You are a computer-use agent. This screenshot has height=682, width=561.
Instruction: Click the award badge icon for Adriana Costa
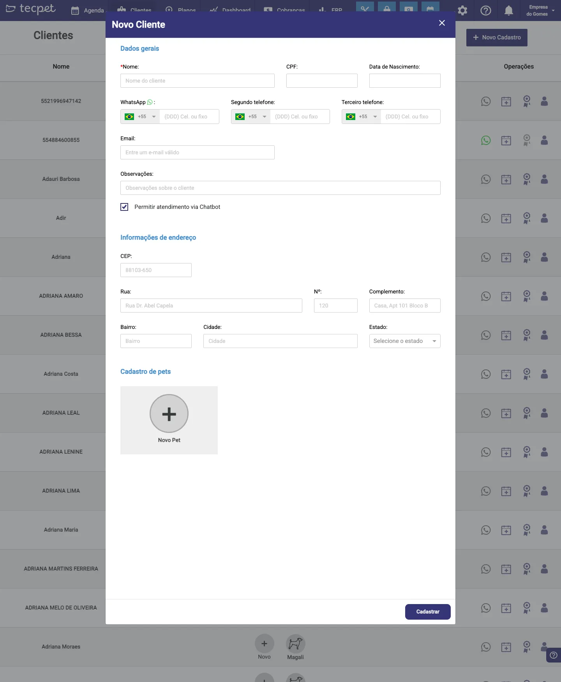point(527,374)
